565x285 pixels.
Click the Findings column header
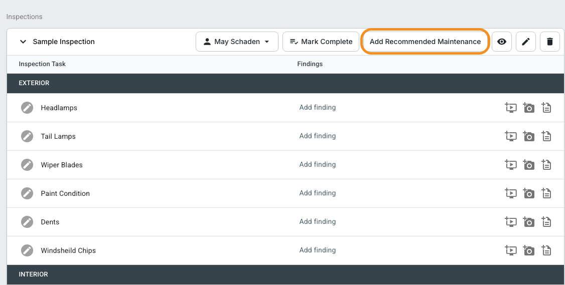click(x=310, y=64)
